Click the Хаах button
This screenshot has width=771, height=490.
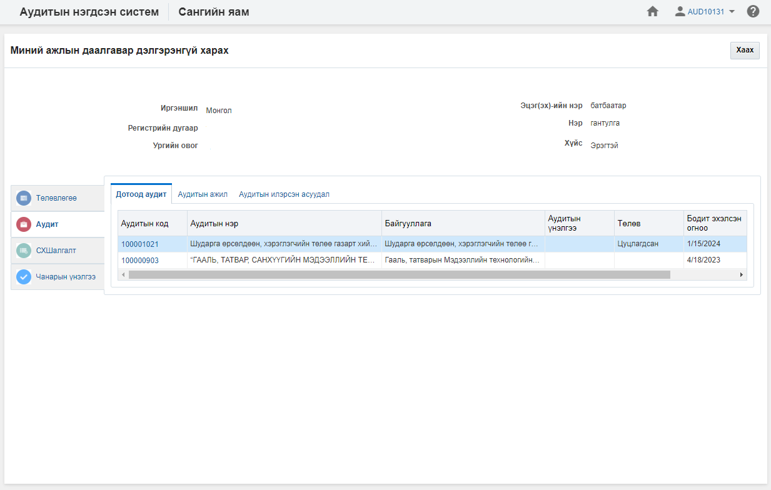point(745,51)
